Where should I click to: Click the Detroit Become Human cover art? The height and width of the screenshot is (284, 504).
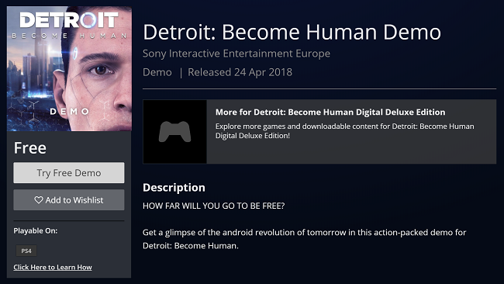(x=69, y=69)
